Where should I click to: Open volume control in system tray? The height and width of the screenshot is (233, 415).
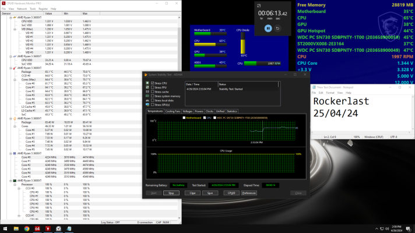pos(387,229)
